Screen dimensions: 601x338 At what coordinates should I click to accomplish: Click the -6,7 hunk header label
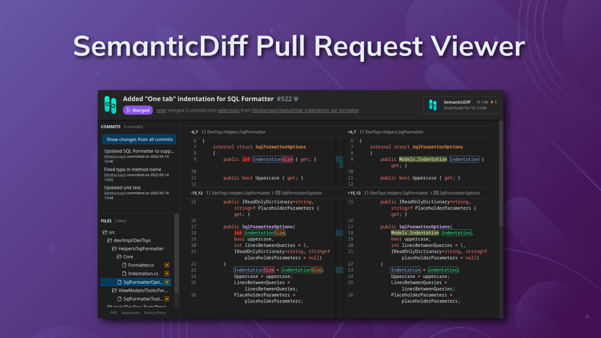pos(194,132)
